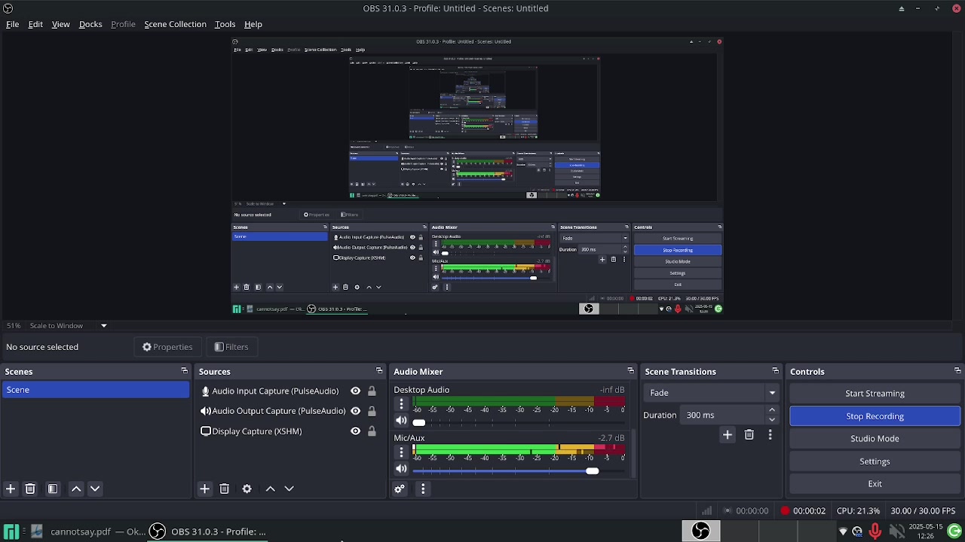Viewport: 965px width, 542px height.
Task: Toggle visibility of Audio Input Capture source
Action: tap(355, 391)
